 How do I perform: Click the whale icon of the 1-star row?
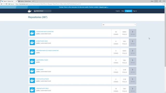click(x=32, y=71)
